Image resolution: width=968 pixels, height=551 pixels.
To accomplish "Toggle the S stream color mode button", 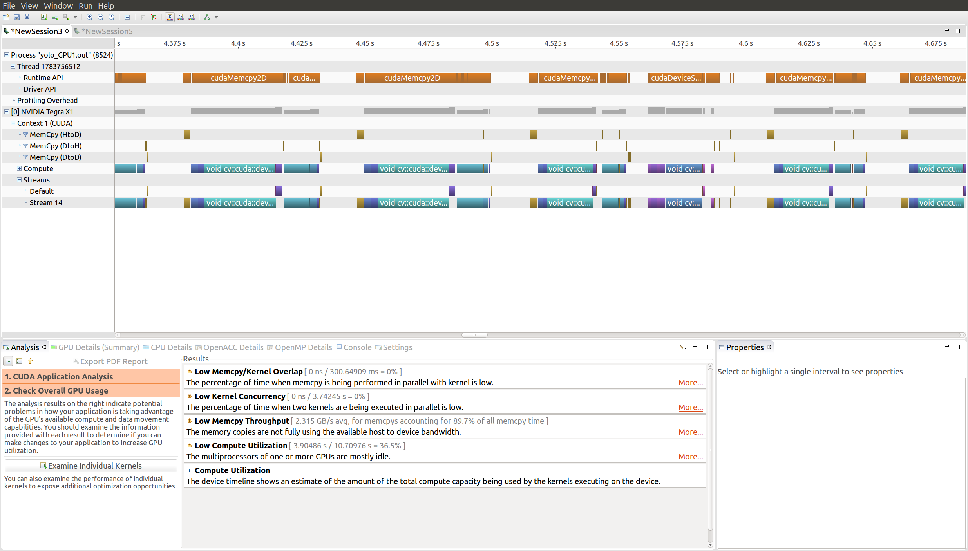I will coord(181,17).
